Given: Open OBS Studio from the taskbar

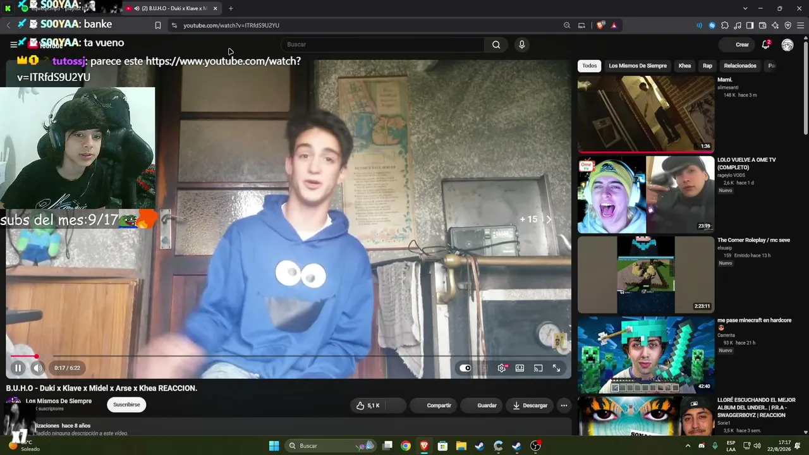Looking at the screenshot, I should point(535,446).
